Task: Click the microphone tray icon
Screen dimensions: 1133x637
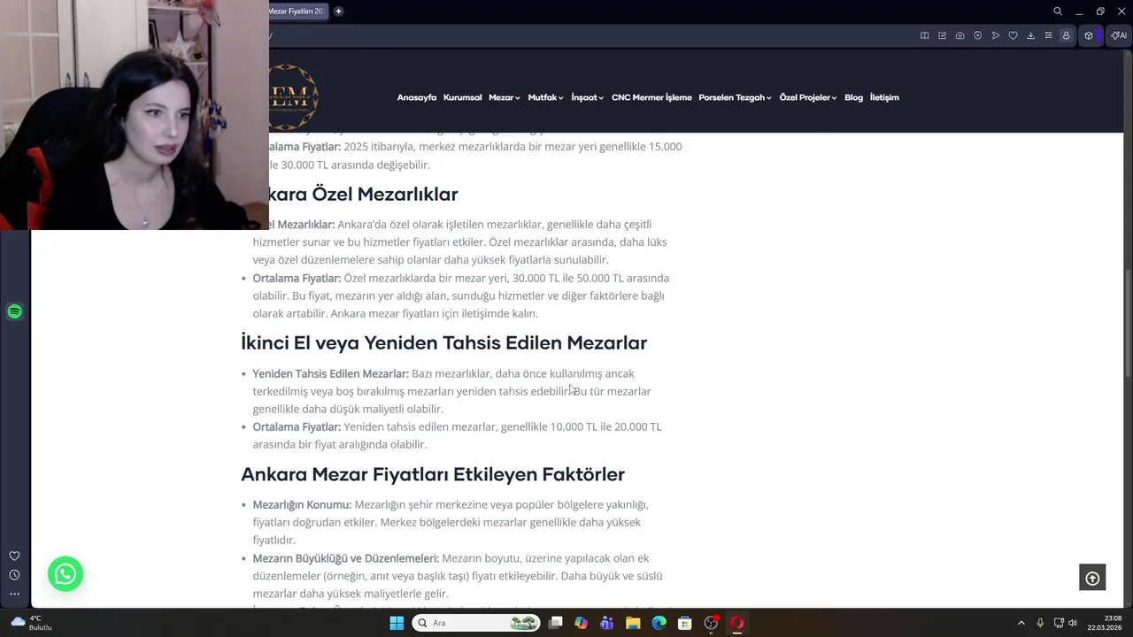Action: 1040,623
